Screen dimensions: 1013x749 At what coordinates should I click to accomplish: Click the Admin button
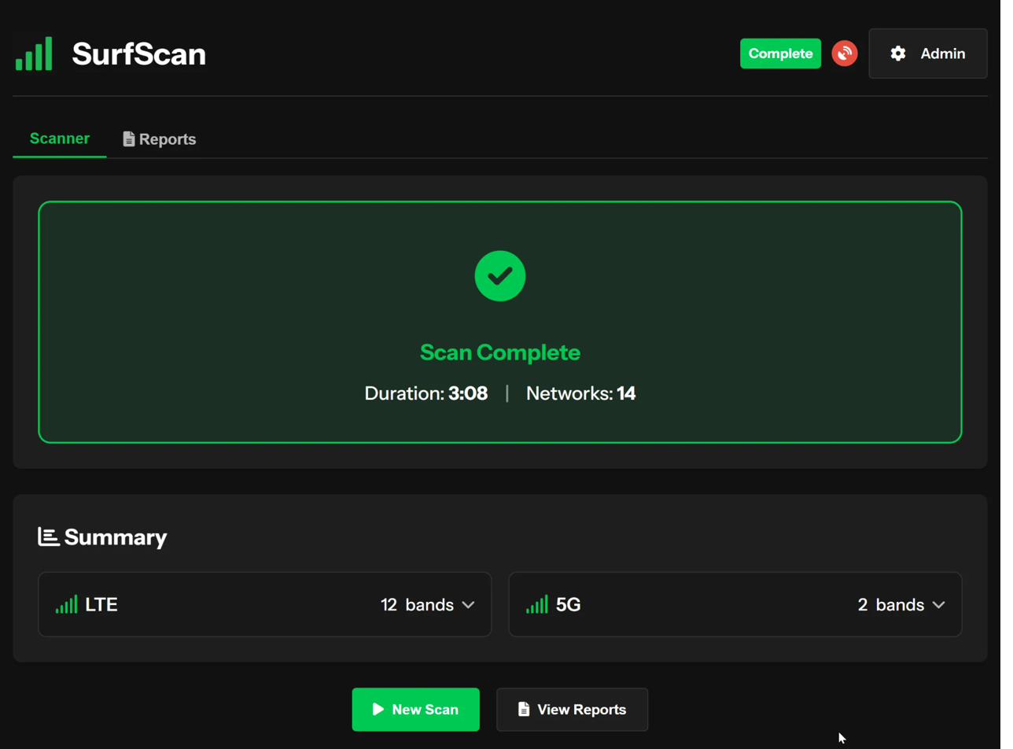[928, 53]
